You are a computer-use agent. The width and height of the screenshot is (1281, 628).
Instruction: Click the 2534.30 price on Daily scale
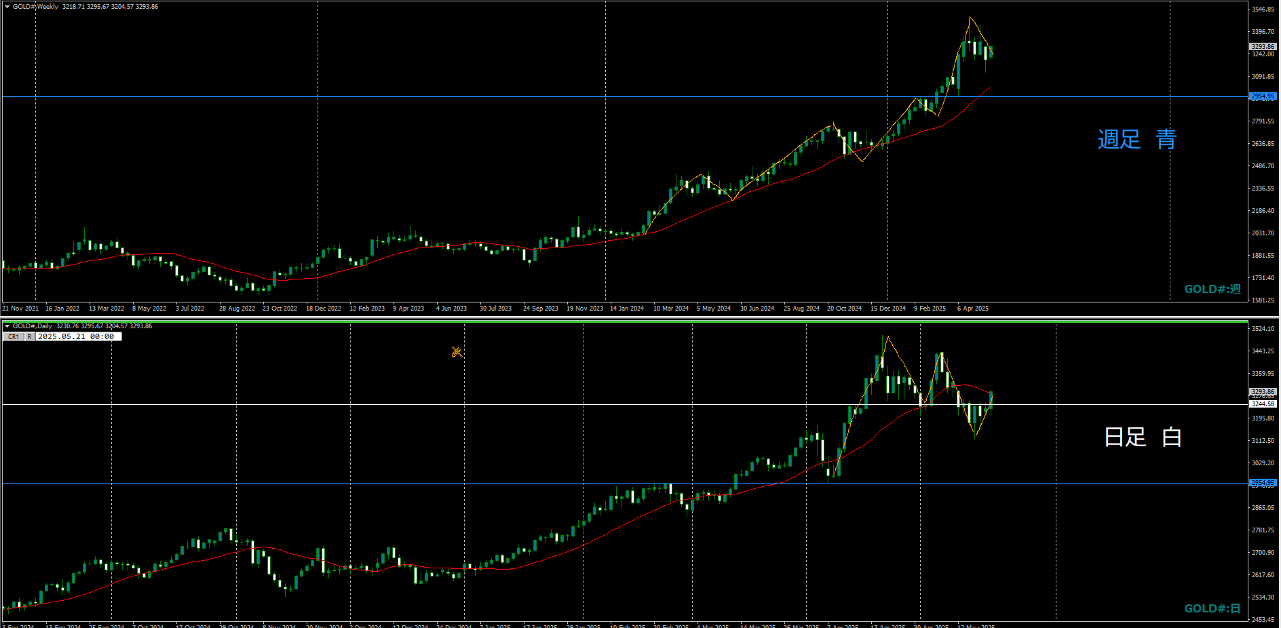click(x=1263, y=597)
